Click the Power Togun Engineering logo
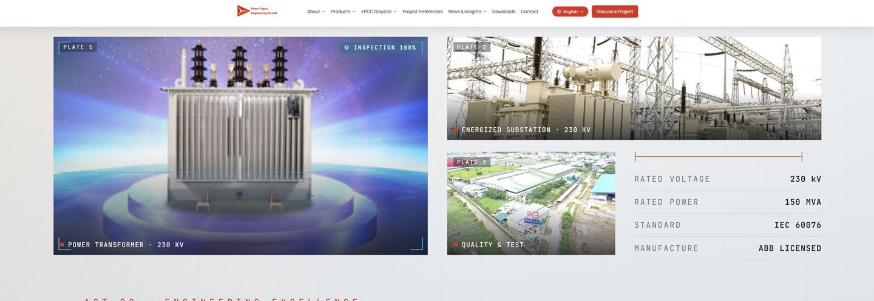 pos(257,11)
